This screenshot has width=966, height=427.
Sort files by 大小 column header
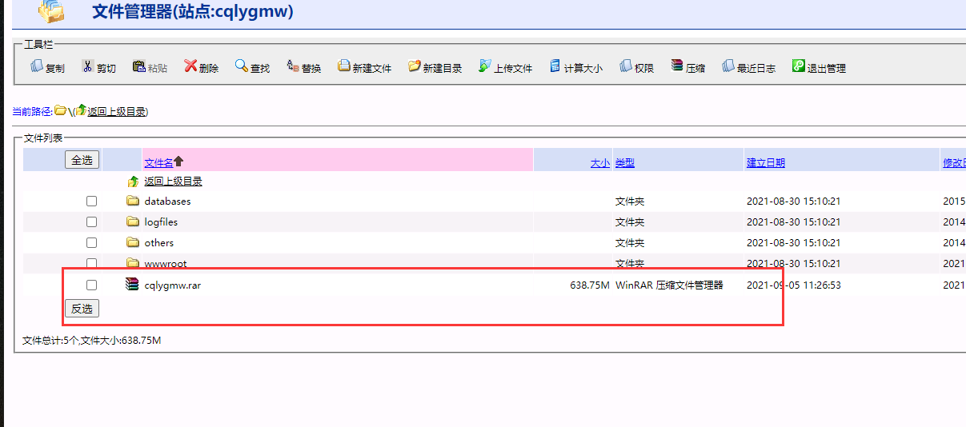coord(599,162)
